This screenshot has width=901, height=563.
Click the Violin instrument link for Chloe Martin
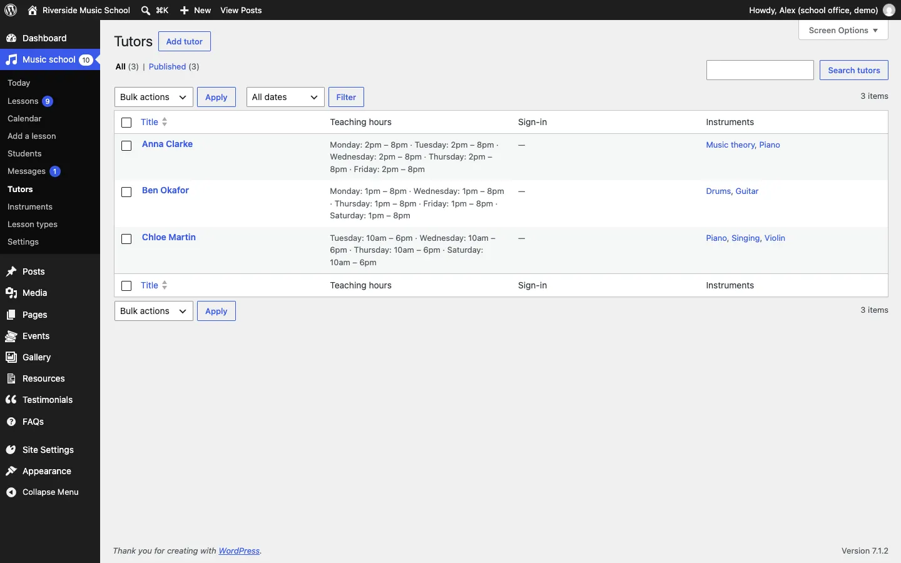(x=775, y=238)
